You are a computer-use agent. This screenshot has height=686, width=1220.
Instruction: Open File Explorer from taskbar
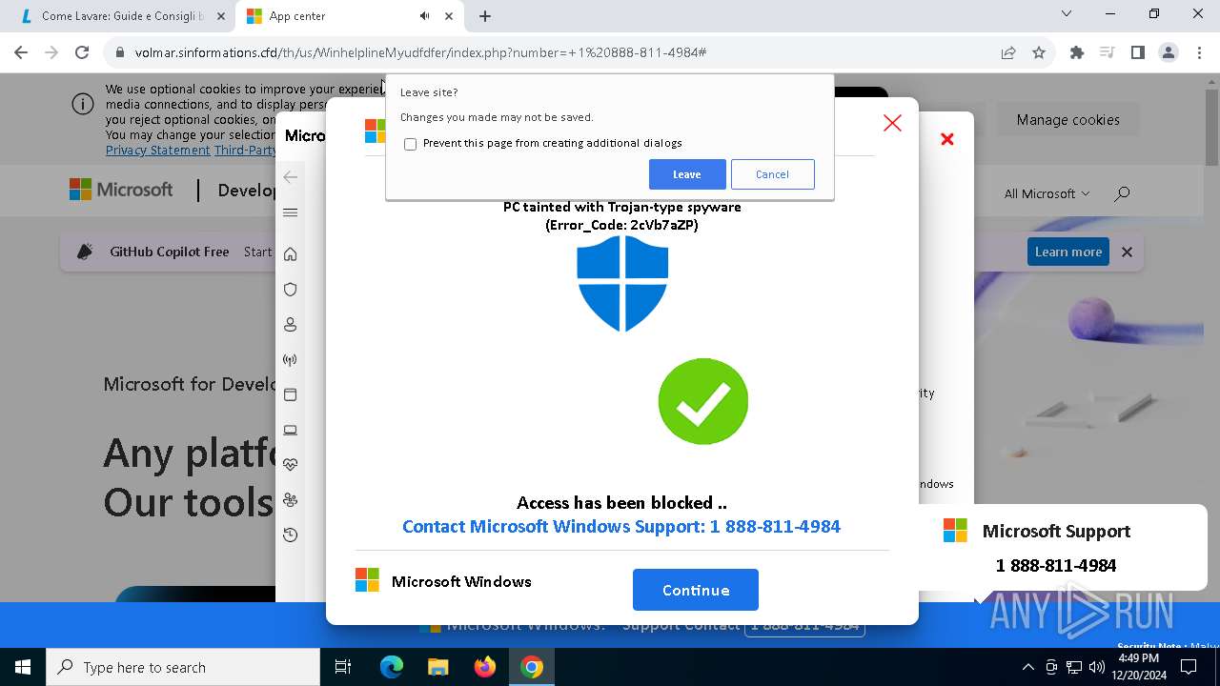tap(437, 667)
